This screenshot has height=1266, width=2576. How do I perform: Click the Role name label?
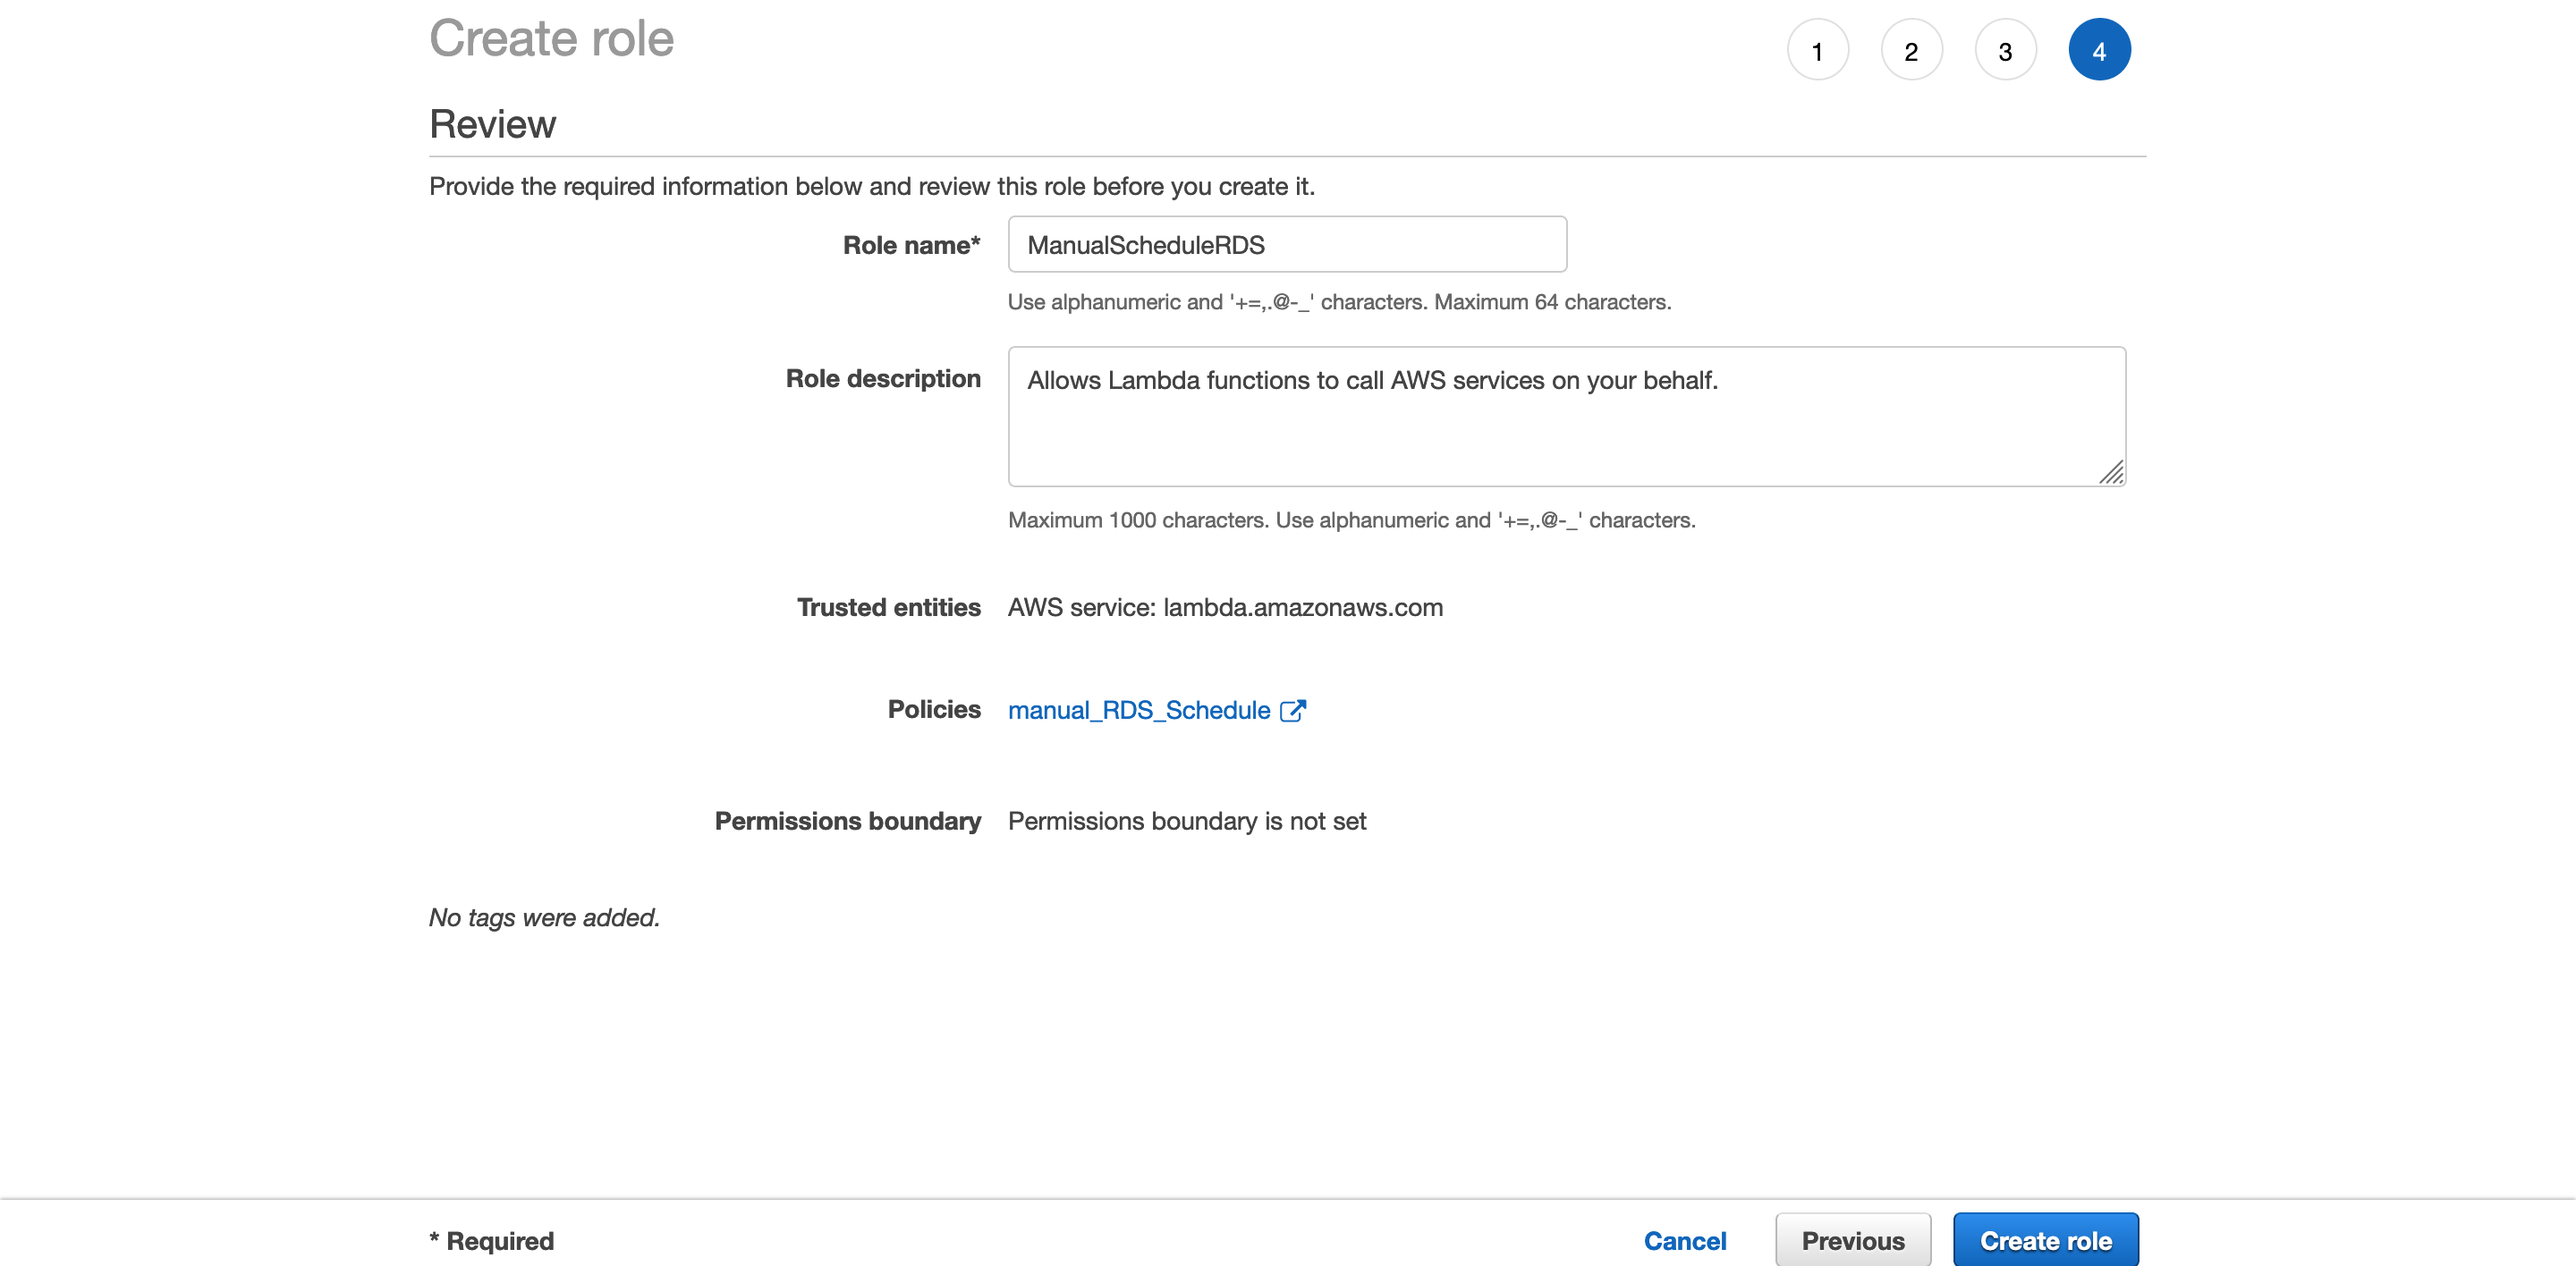911,246
